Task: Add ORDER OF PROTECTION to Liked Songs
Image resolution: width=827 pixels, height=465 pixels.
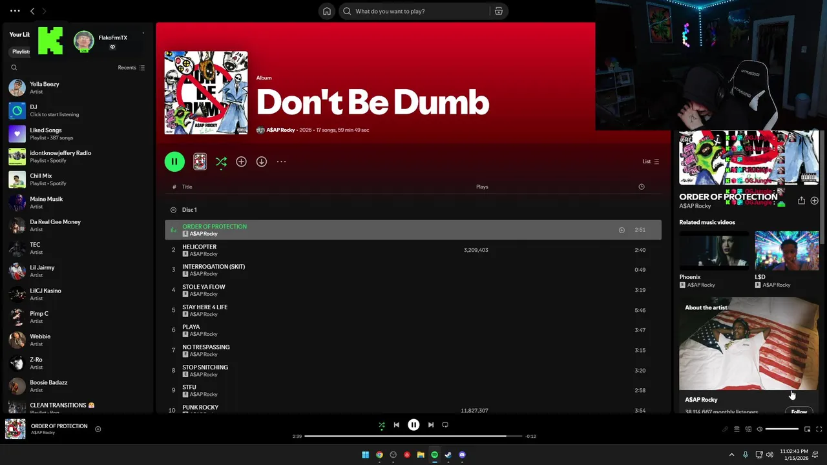Action: pyautogui.click(x=622, y=230)
